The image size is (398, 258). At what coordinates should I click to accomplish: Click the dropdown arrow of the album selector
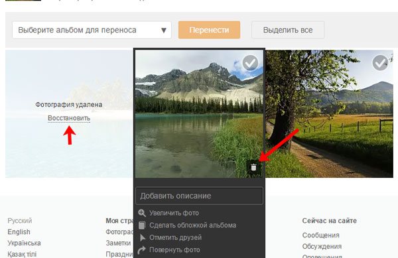tap(164, 31)
